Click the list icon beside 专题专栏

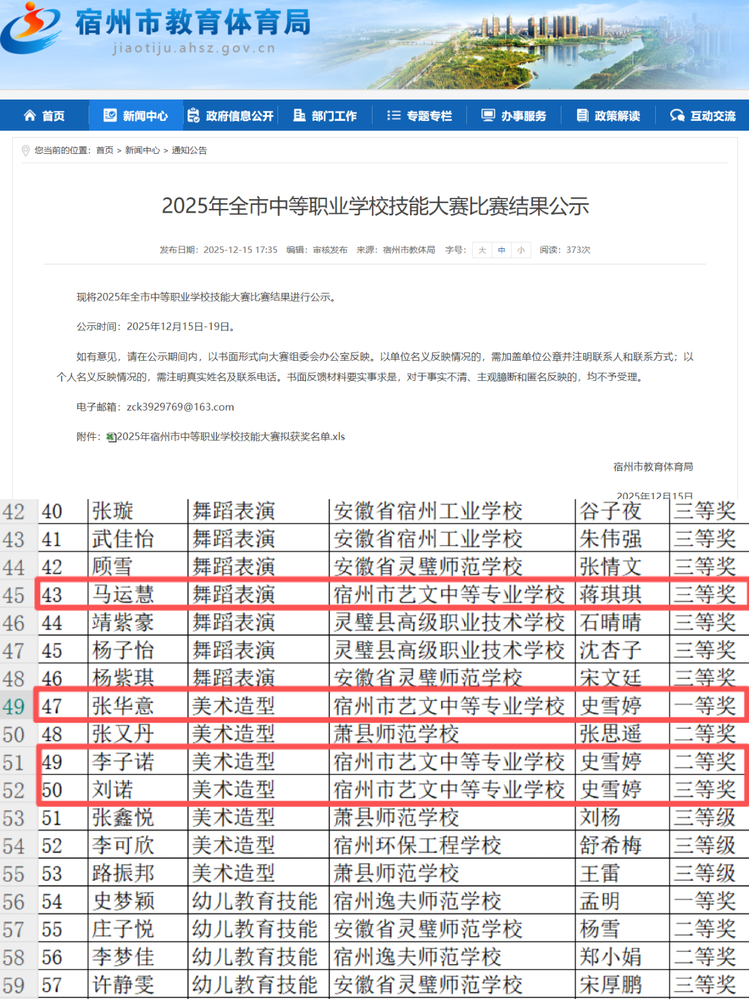[393, 116]
